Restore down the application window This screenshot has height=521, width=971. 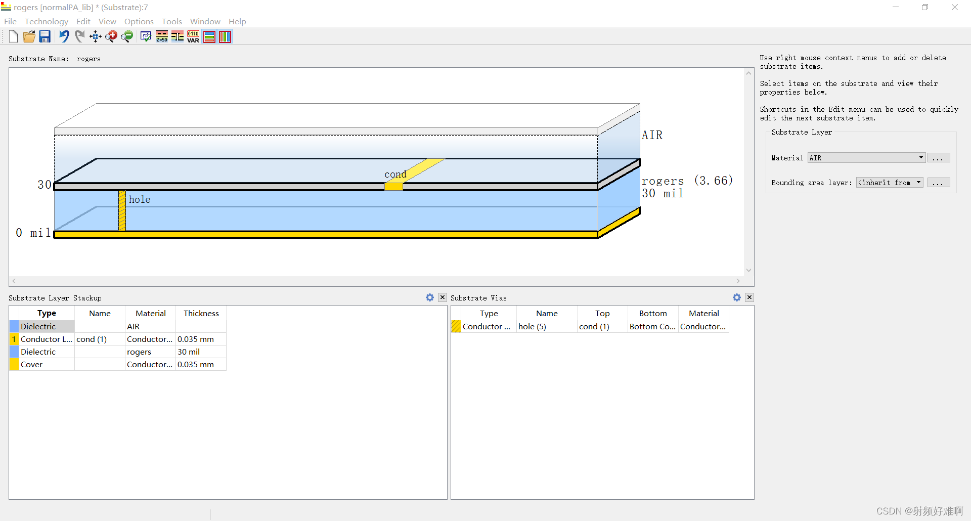coord(925,7)
